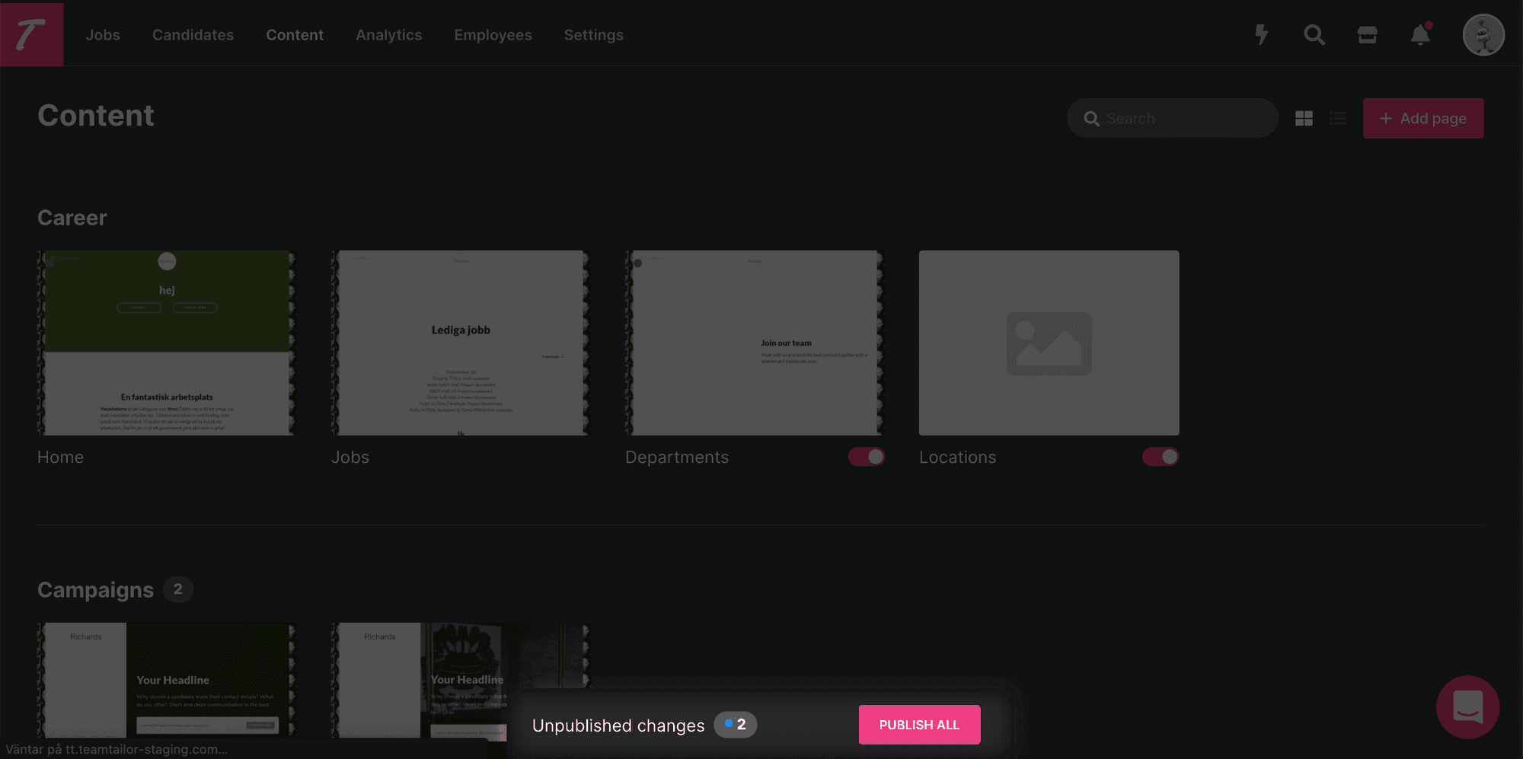Switch to list view
This screenshot has width=1523, height=759.
[1338, 118]
